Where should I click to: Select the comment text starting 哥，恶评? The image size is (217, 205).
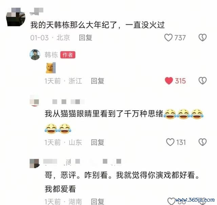click(x=122, y=182)
